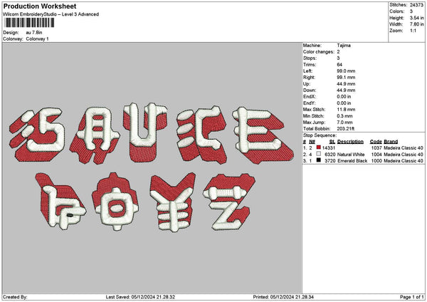
Task: Click the 'Brand' column header
Action: point(391,142)
